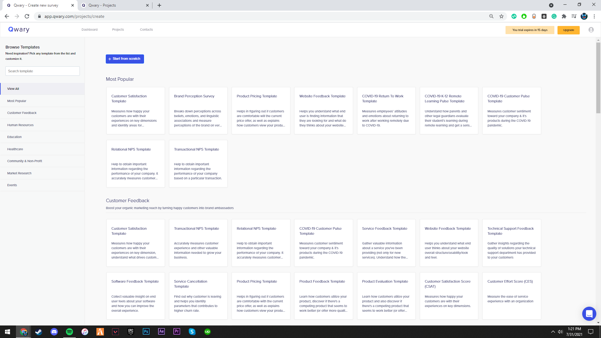This screenshot has width=601, height=338.
Task: Open the Brand Perception Survey template card
Action: pyautogui.click(x=198, y=110)
